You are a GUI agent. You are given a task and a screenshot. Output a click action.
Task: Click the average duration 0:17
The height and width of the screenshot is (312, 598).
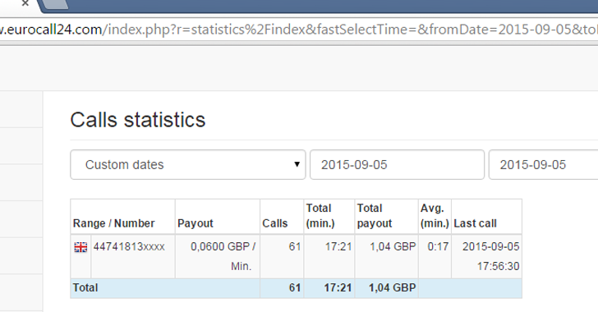click(x=438, y=247)
